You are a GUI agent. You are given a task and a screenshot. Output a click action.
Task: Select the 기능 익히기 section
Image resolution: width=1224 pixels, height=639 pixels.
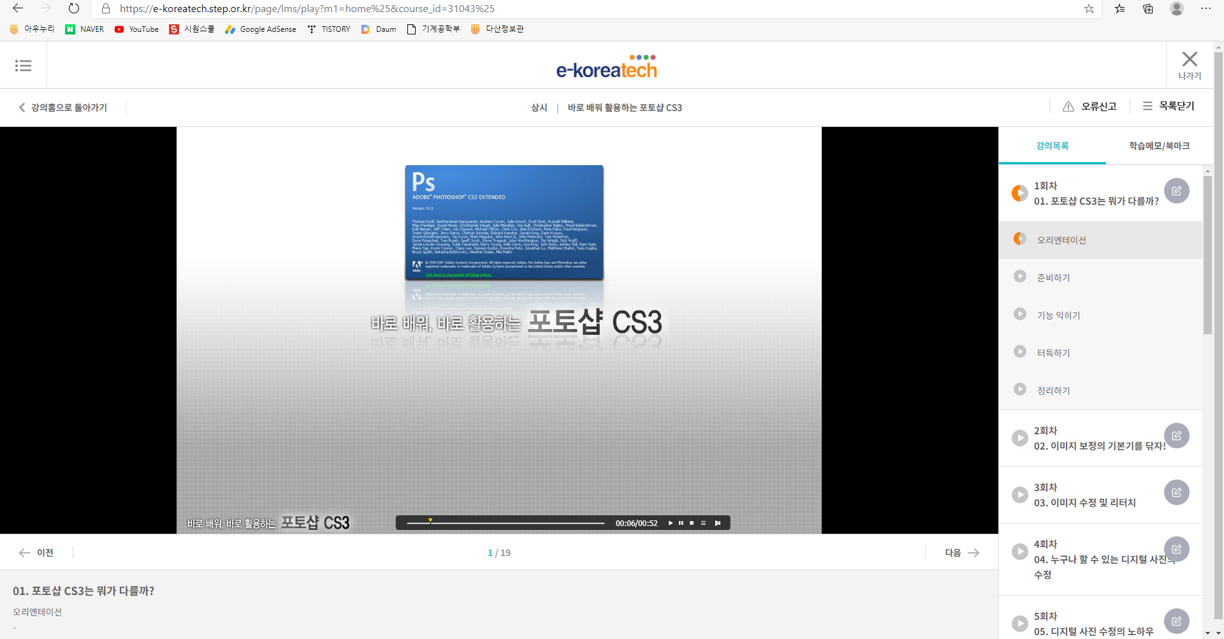1100,315
